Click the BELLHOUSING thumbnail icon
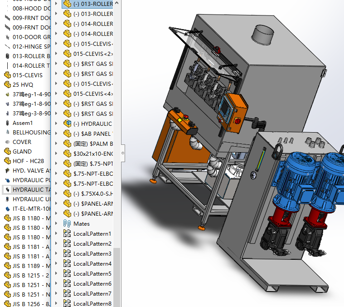Image resolution: width=344 pixels, height=307 pixels. point(7,132)
